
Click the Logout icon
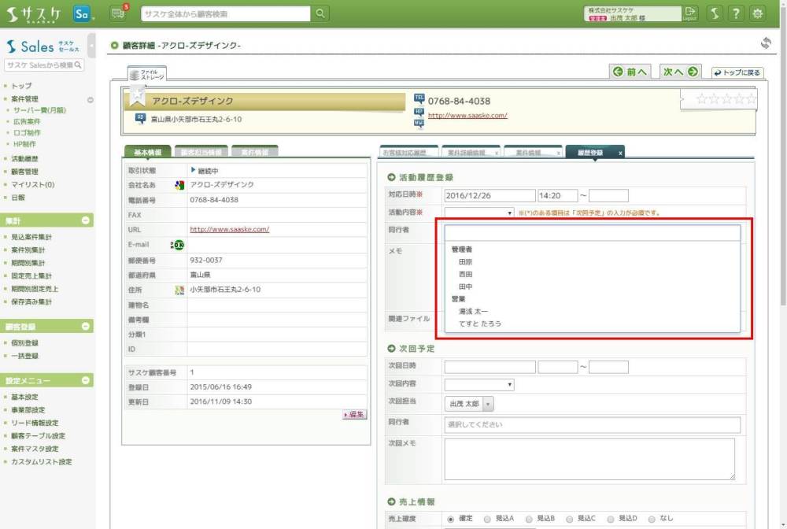[690, 13]
